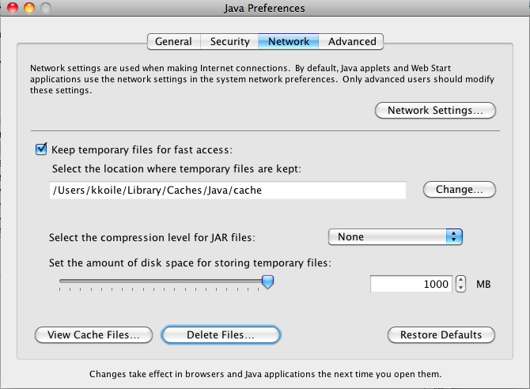Viewport: 530px width, 389px height.
Task: Select the Network tab
Action: (288, 42)
